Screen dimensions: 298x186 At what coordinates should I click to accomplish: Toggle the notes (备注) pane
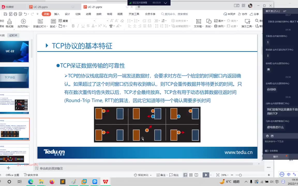161,175
